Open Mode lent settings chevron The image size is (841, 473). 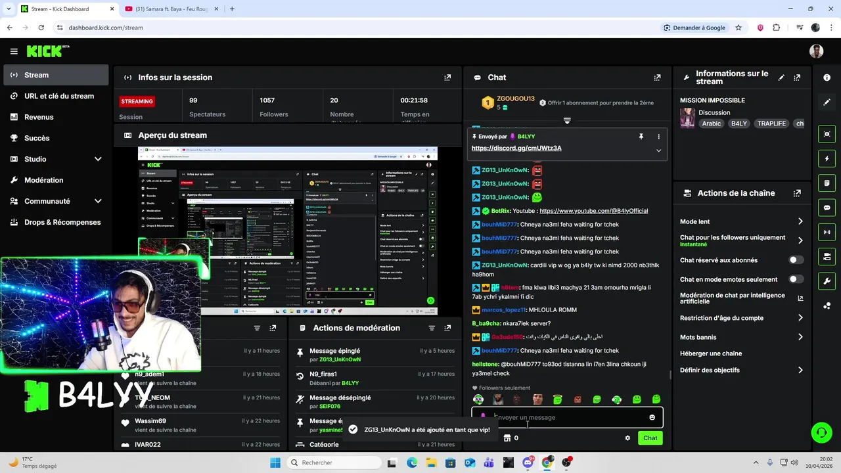[x=800, y=221]
